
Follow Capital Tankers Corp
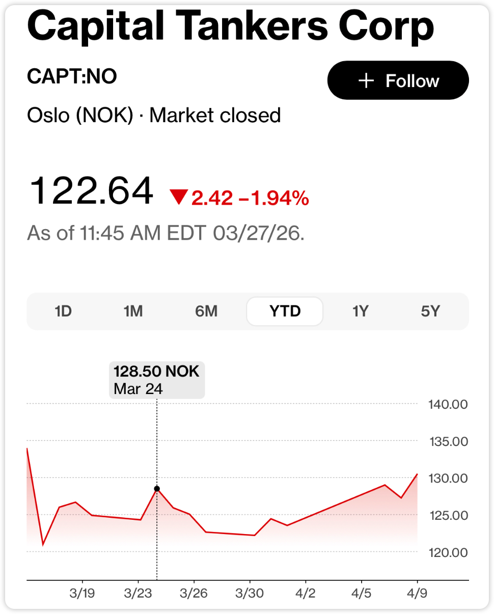(398, 80)
